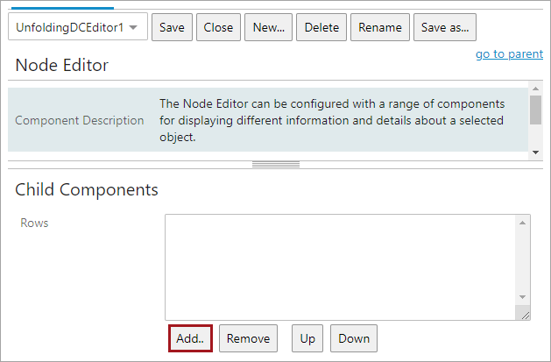Open the UnfoldingDCEditor1 dropdown
This screenshot has width=551, height=362.
77,27
